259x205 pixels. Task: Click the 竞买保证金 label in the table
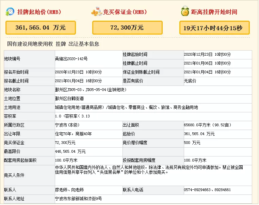pyautogui.click(x=14, y=143)
